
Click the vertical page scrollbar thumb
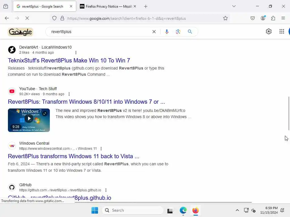pyautogui.click(x=289, y=113)
